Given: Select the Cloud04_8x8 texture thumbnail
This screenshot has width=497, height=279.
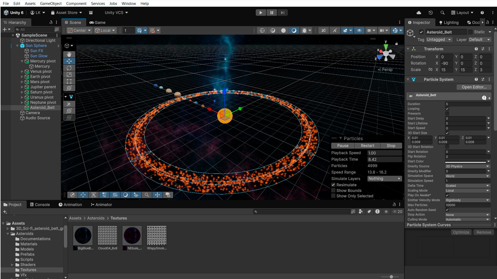Looking at the screenshot, I should pyautogui.click(x=107, y=236).
